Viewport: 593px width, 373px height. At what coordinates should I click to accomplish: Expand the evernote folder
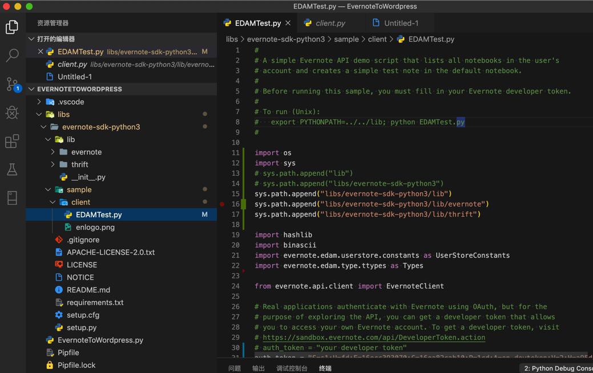pos(52,152)
